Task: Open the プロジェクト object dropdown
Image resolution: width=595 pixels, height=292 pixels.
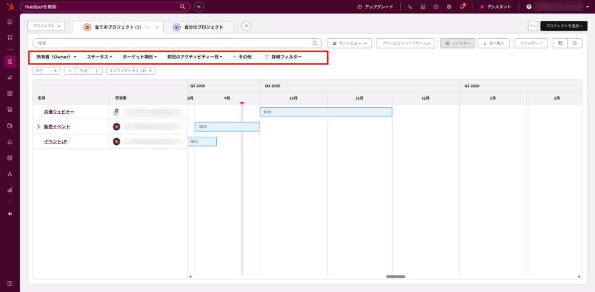Action: tap(46, 25)
